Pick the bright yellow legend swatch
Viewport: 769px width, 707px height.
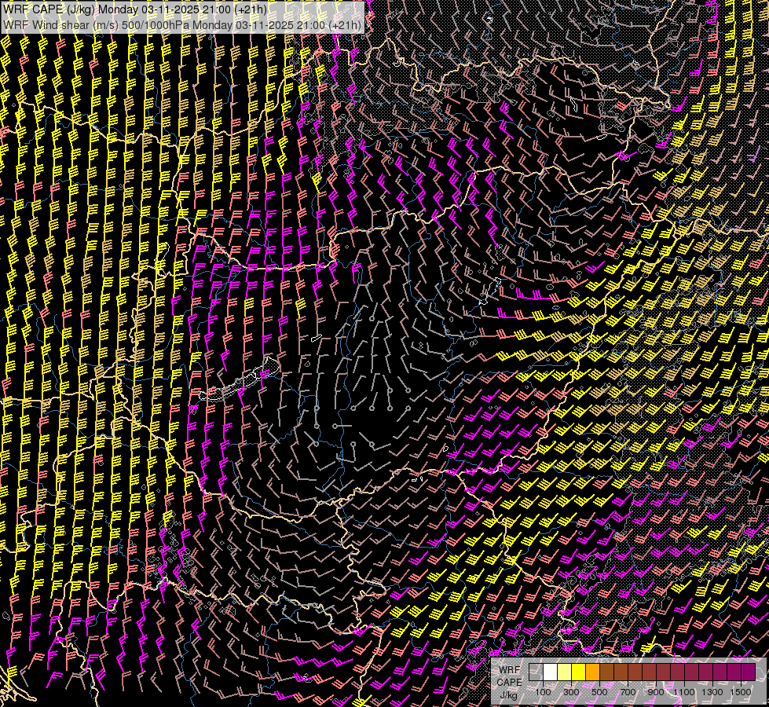tap(579, 672)
